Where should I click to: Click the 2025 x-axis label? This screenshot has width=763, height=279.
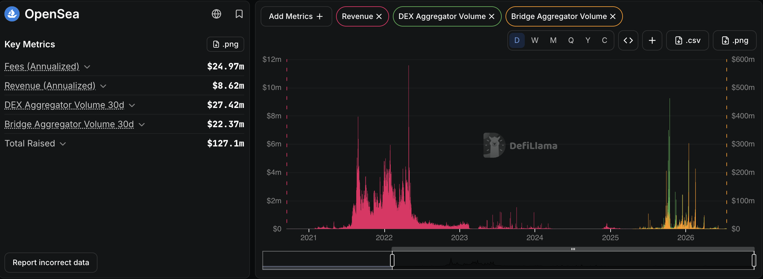610,238
